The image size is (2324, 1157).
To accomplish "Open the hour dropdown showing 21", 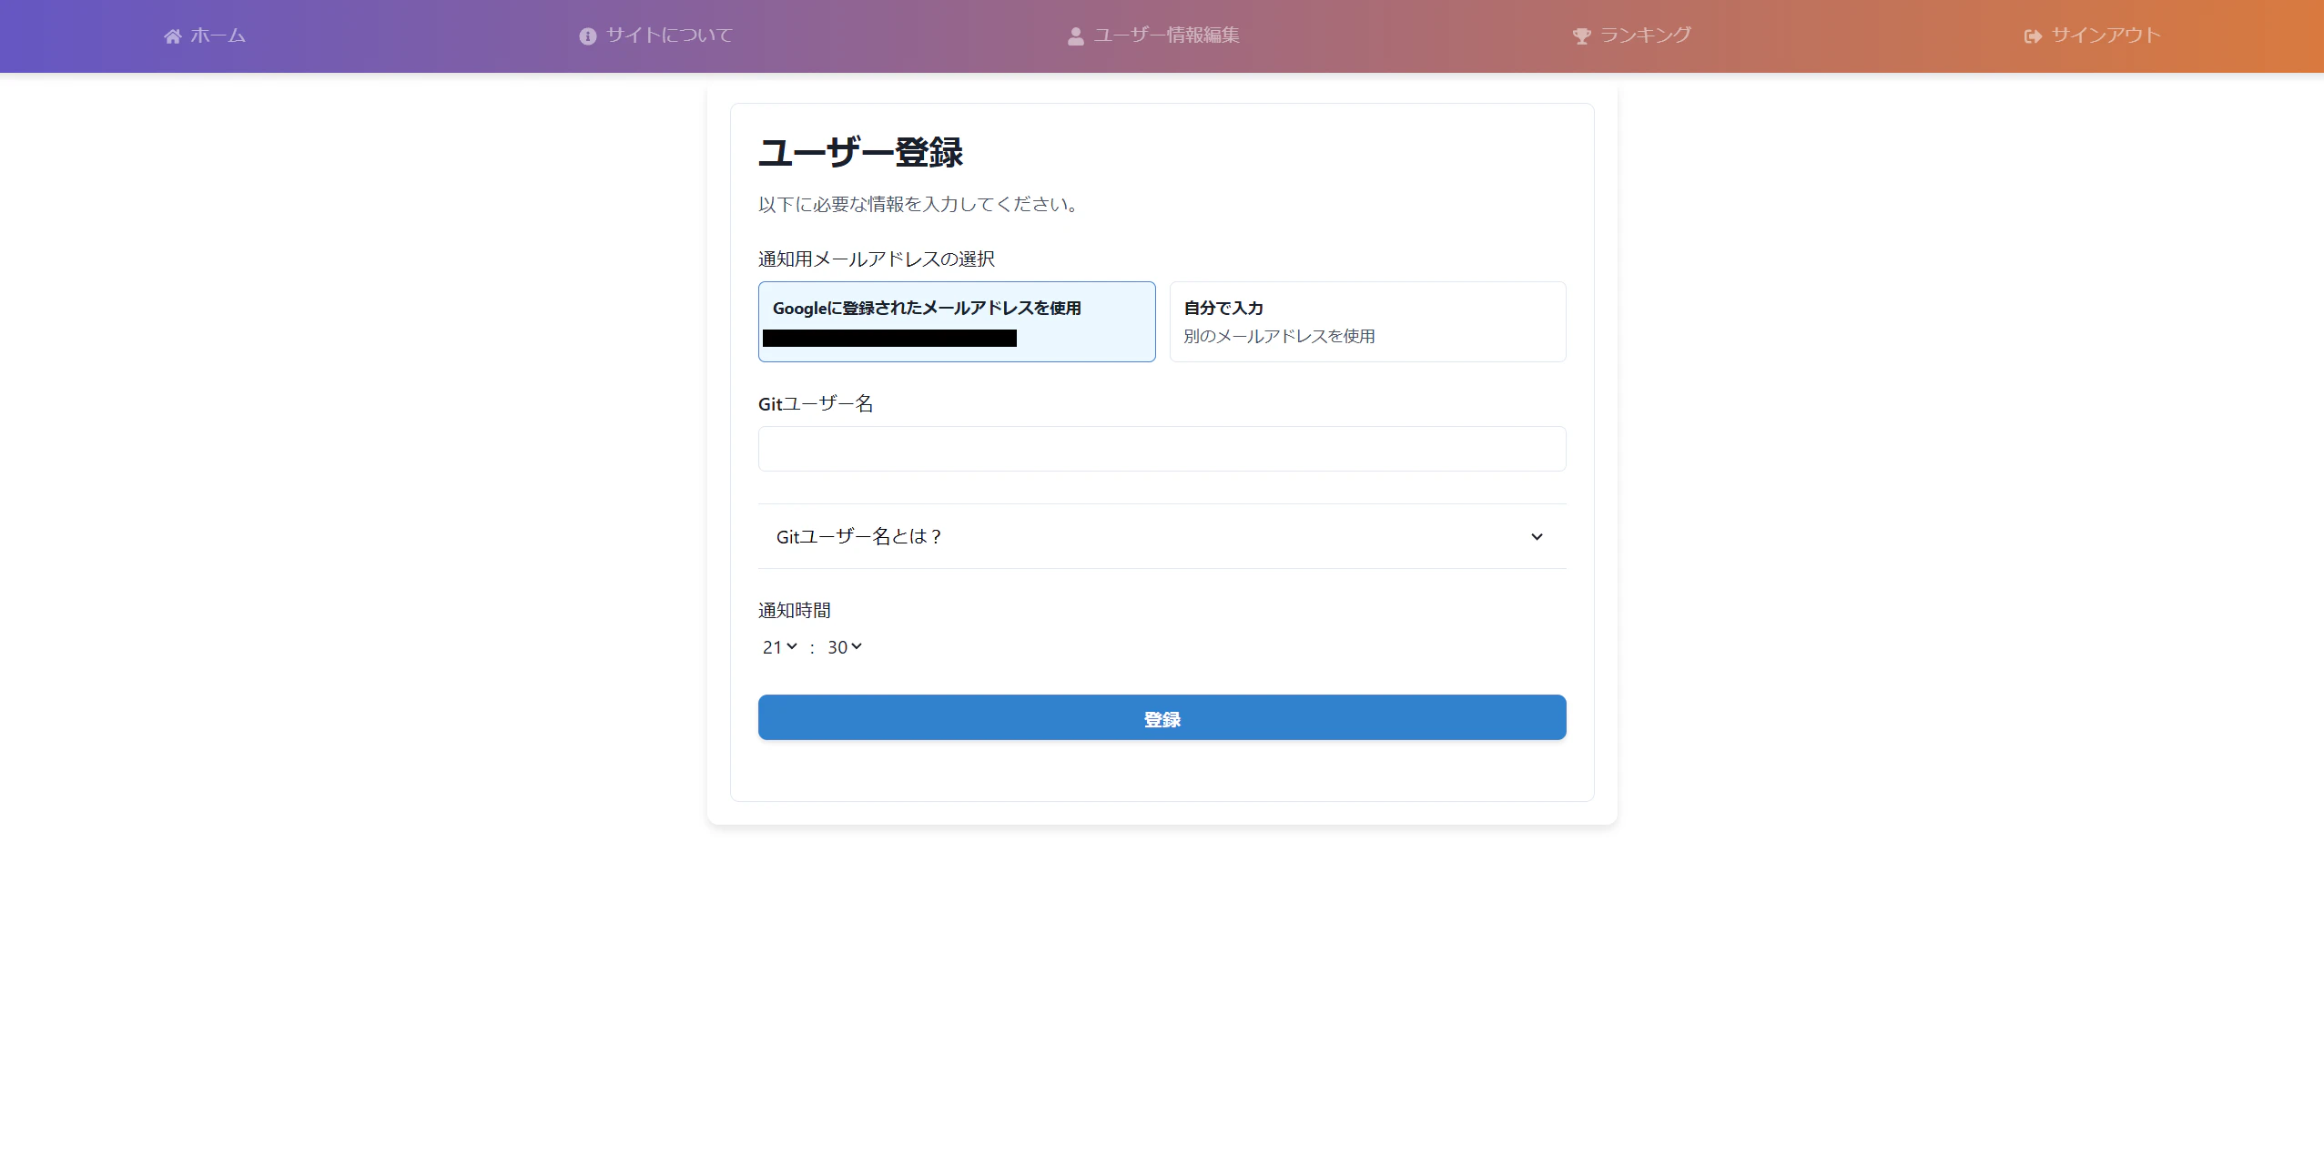I will pyautogui.click(x=780, y=647).
